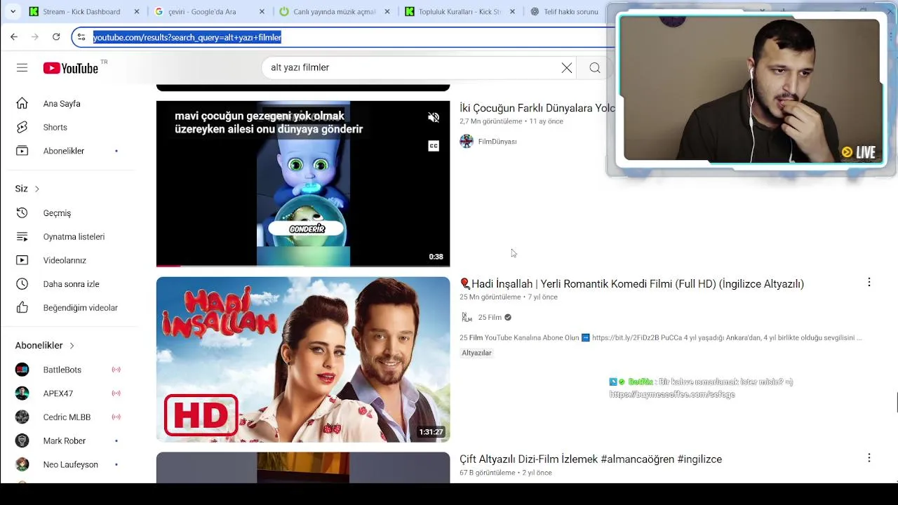Click the YouTube logo

(71, 68)
